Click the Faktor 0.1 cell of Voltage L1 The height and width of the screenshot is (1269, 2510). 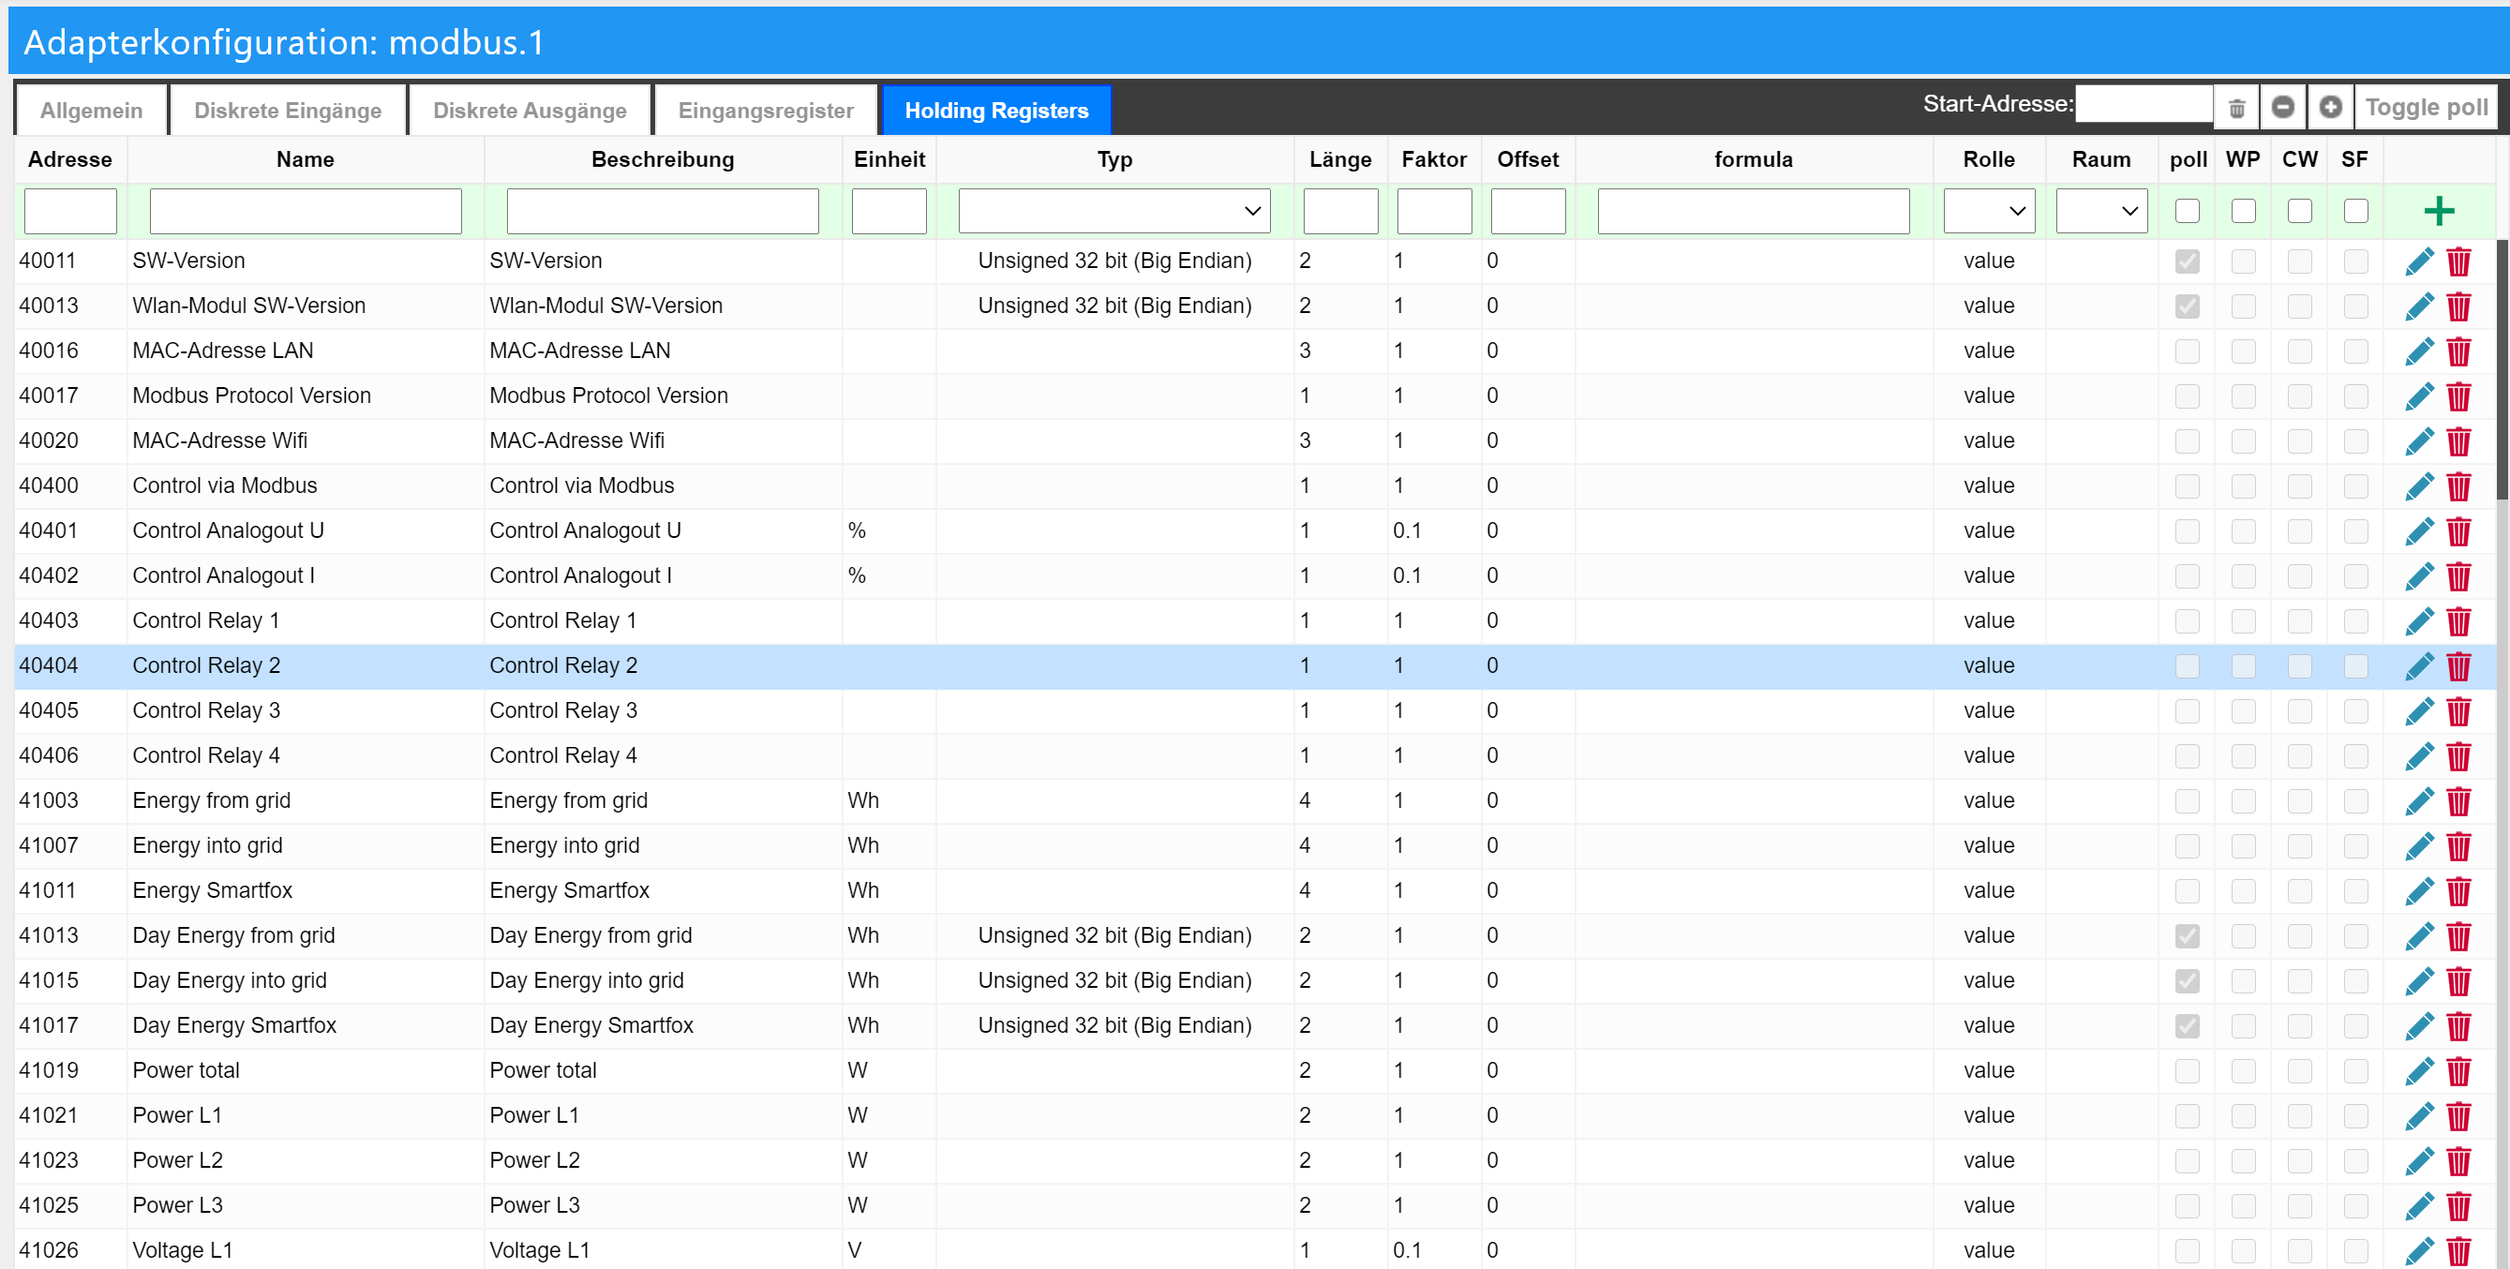tap(1433, 1250)
